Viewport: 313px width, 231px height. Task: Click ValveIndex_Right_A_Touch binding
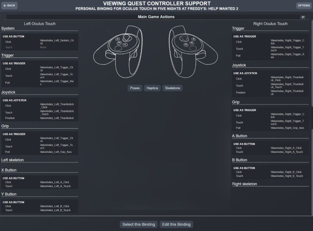pos(287,152)
